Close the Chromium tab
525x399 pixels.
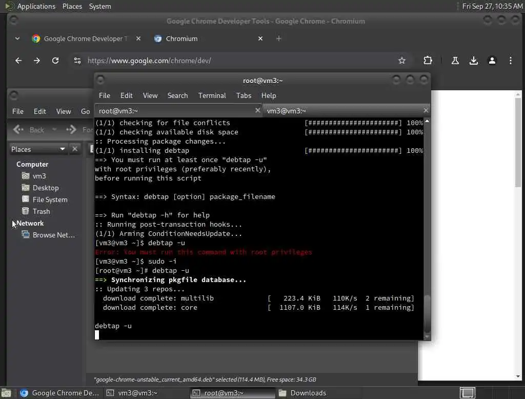tap(260, 38)
